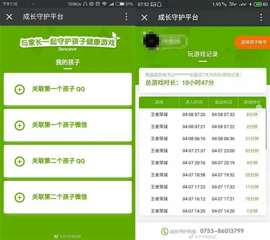The image size is (270, 240).
Task: Click the 进入时间 column header
Action: 193,103
